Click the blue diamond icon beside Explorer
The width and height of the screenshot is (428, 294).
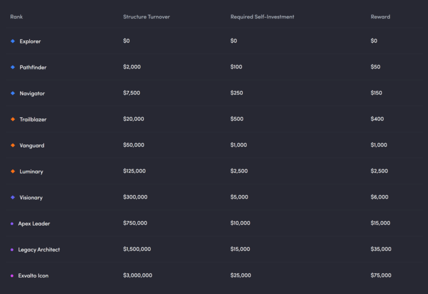point(13,41)
